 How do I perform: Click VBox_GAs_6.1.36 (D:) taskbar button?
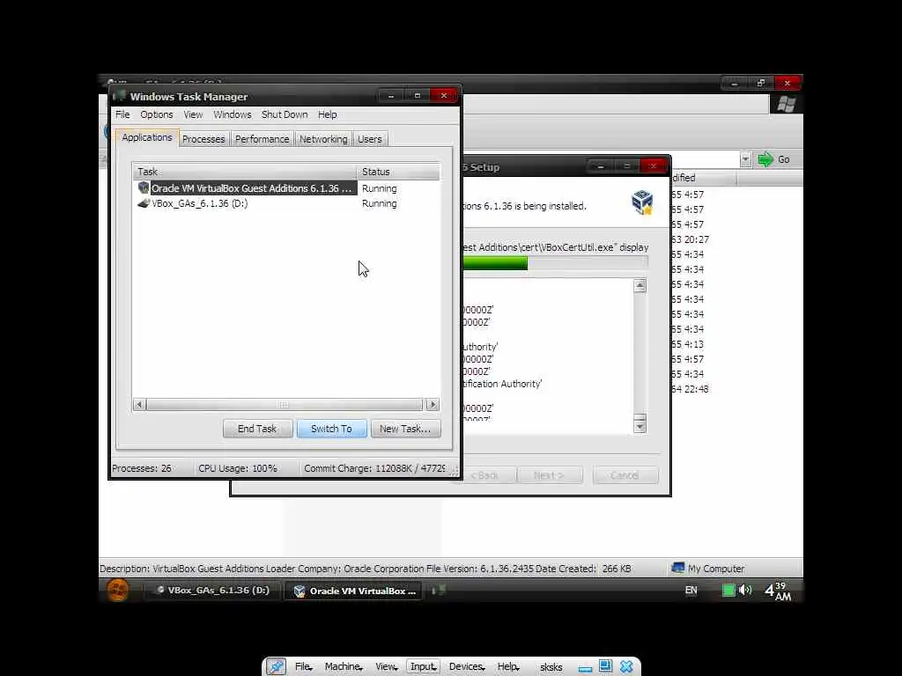click(x=211, y=591)
